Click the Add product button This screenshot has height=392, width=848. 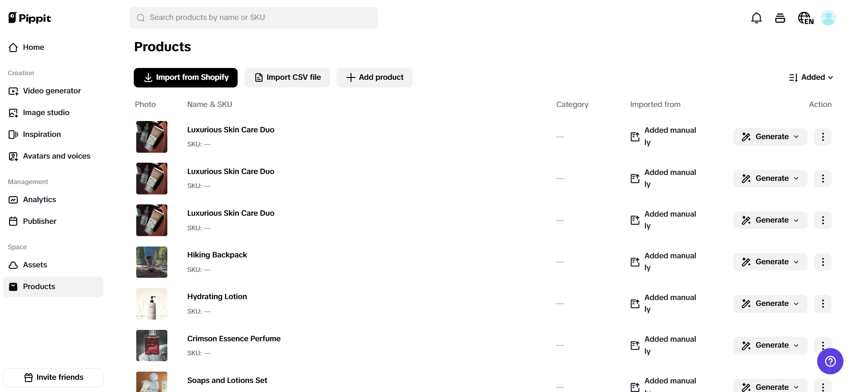pos(375,77)
